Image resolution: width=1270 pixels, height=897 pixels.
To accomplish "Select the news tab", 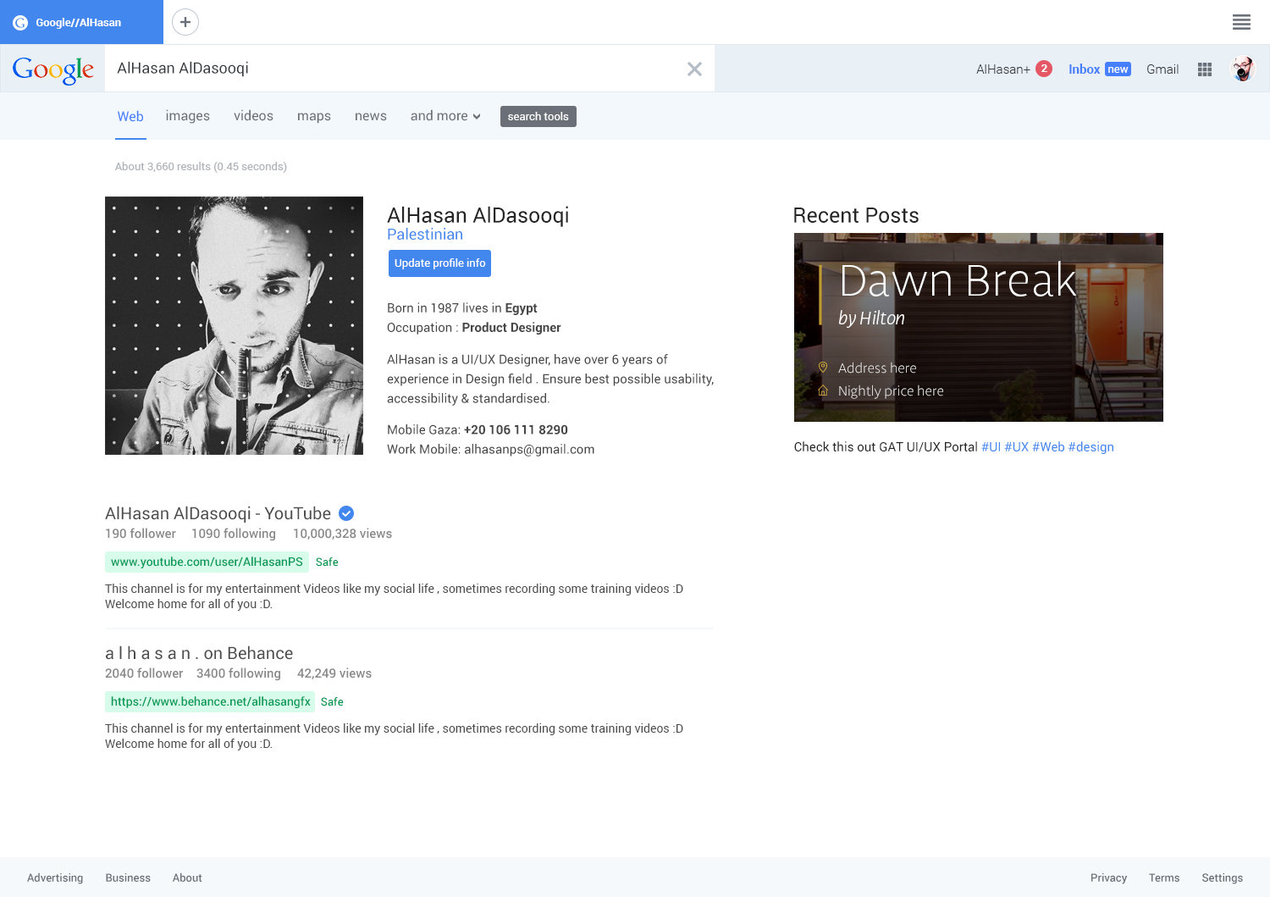I will coord(370,116).
